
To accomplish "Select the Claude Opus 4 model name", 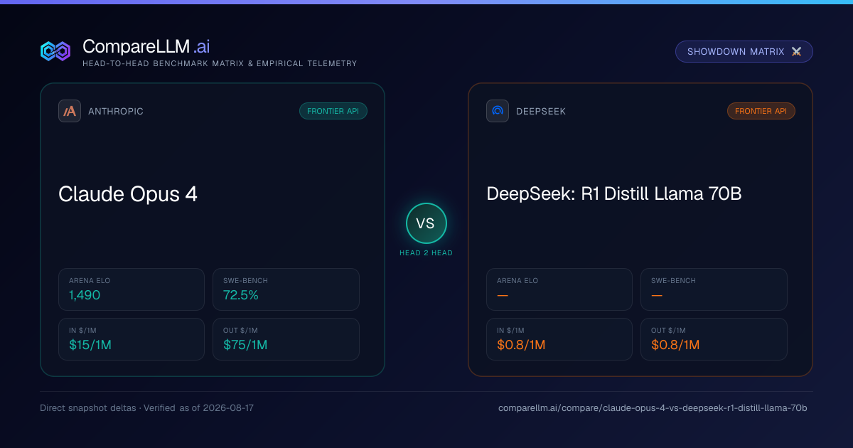I will point(128,194).
